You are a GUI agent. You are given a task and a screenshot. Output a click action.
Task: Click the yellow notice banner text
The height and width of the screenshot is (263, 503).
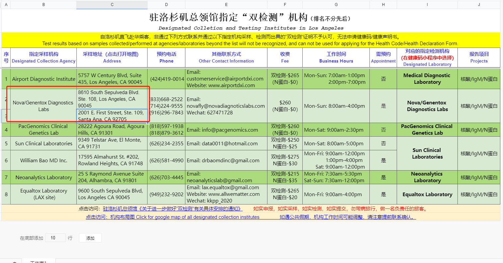tap(251, 40)
